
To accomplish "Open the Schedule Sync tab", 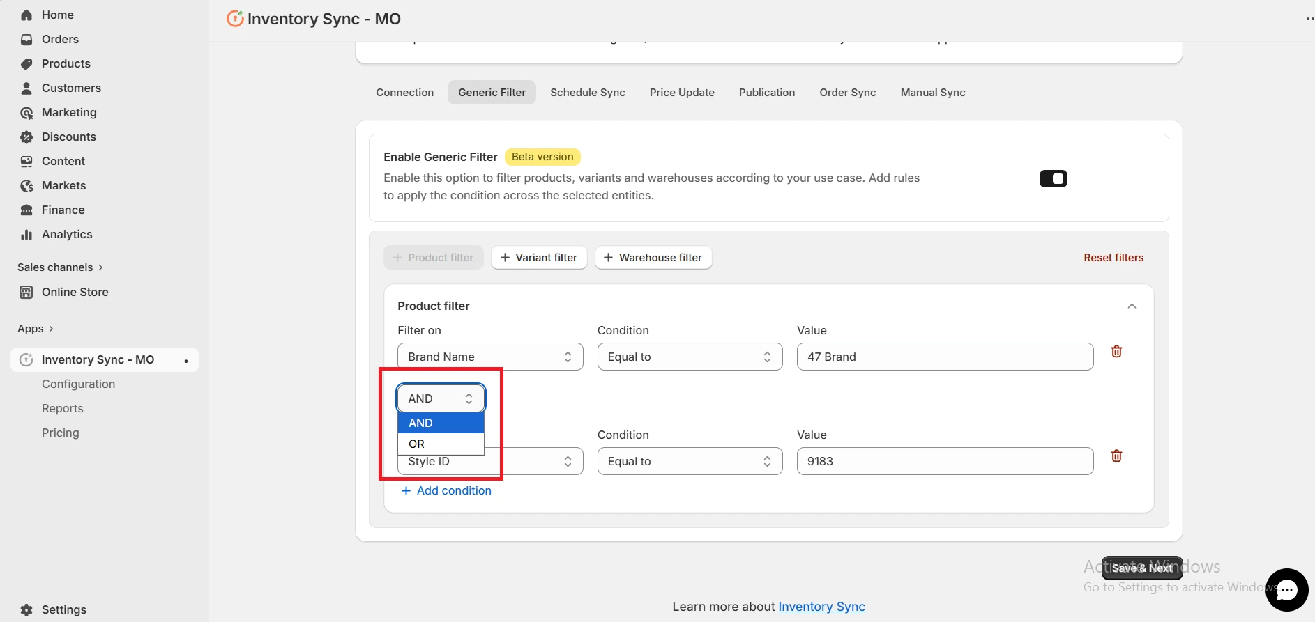I will point(587,93).
